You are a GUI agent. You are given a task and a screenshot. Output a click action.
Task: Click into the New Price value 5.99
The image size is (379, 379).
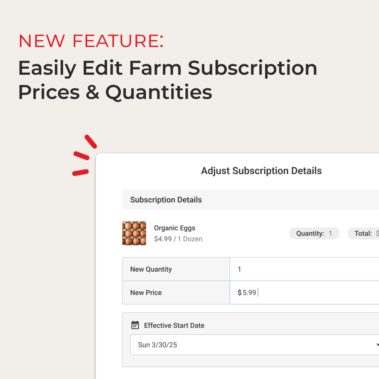tap(250, 293)
